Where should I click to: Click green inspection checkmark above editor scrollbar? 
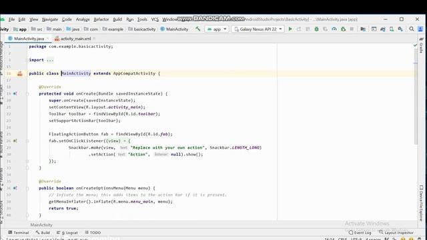point(415,45)
